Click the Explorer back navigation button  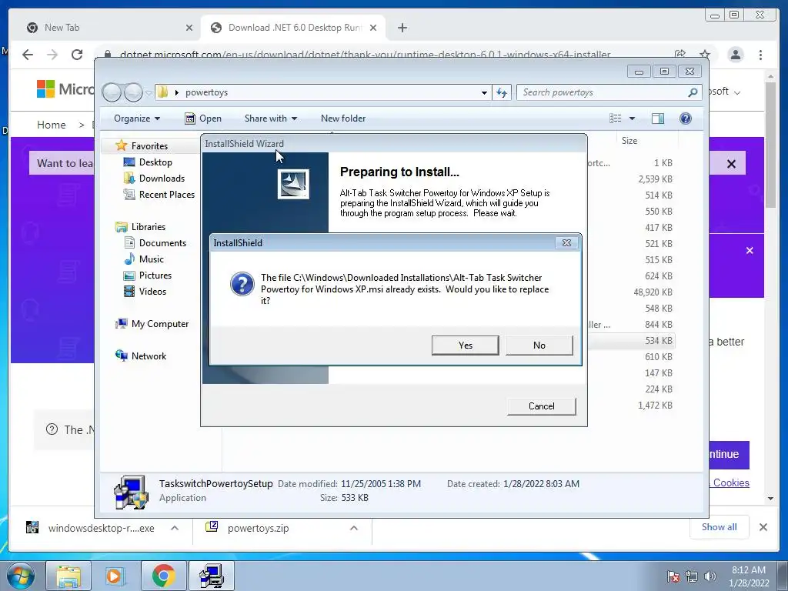click(x=112, y=92)
